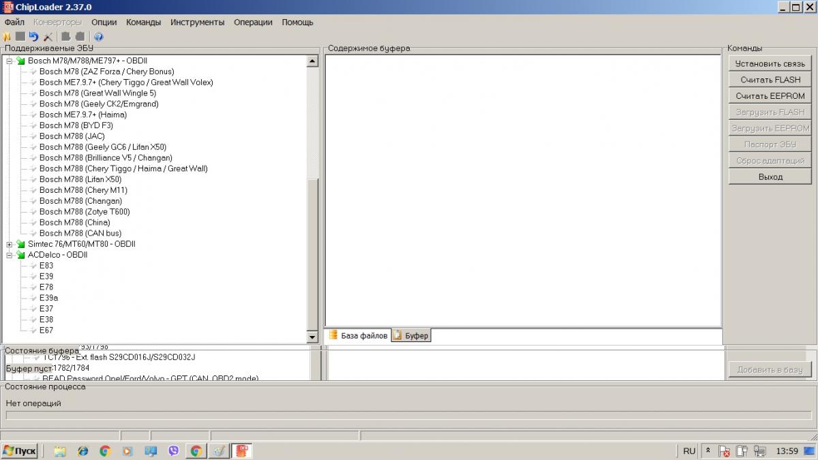Click the Установить связь button
The width and height of the screenshot is (818, 460).
click(x=770, y=63)
